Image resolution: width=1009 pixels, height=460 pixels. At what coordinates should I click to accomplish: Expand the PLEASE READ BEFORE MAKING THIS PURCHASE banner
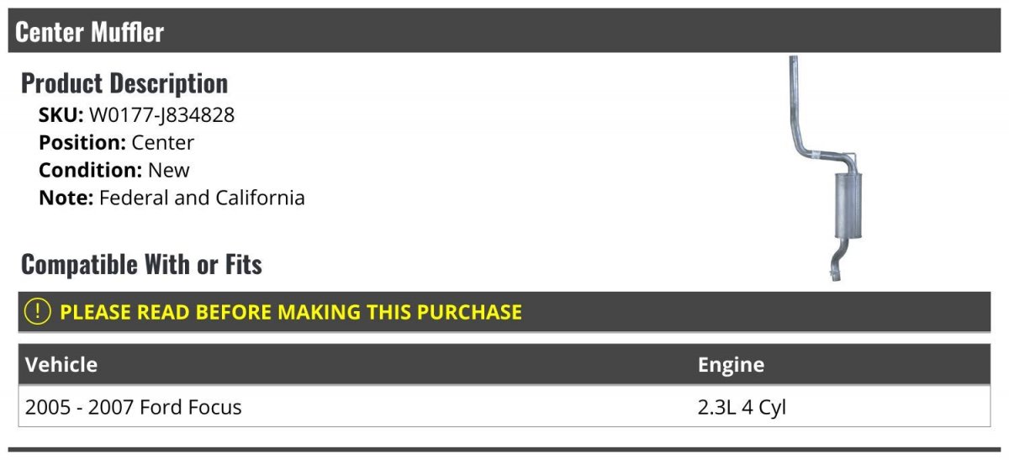(x=504, y=312)
